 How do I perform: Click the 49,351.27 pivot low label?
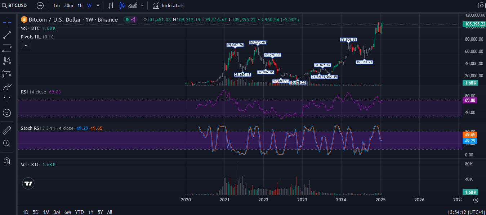[x=364, y=62]
